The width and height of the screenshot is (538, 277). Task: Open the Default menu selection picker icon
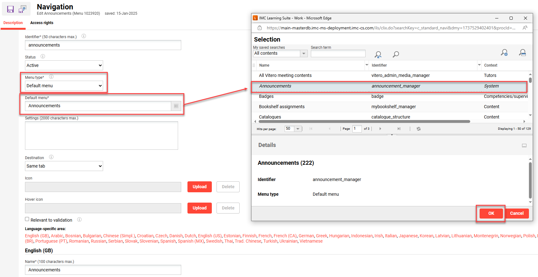pos(176,106)
